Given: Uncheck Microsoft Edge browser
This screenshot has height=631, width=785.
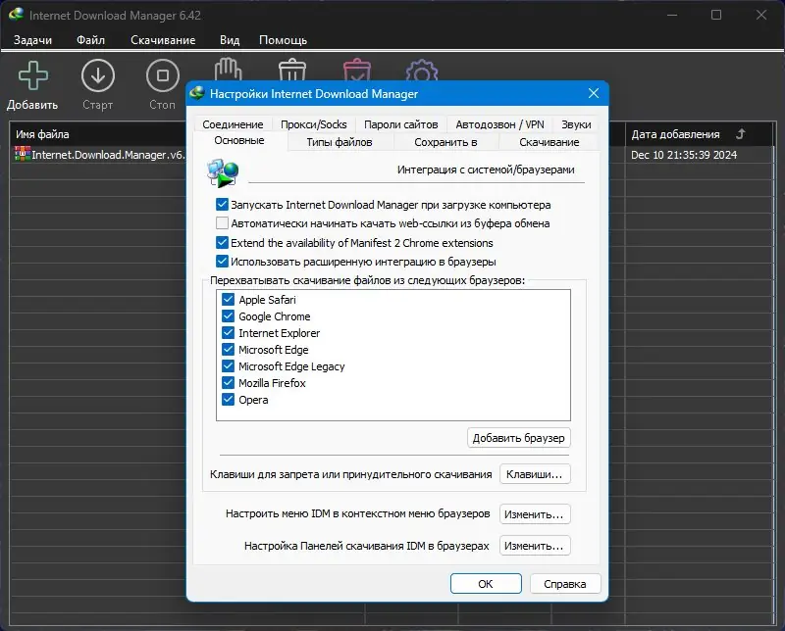Looking at the screenshot, I should [x=228, y=349].
